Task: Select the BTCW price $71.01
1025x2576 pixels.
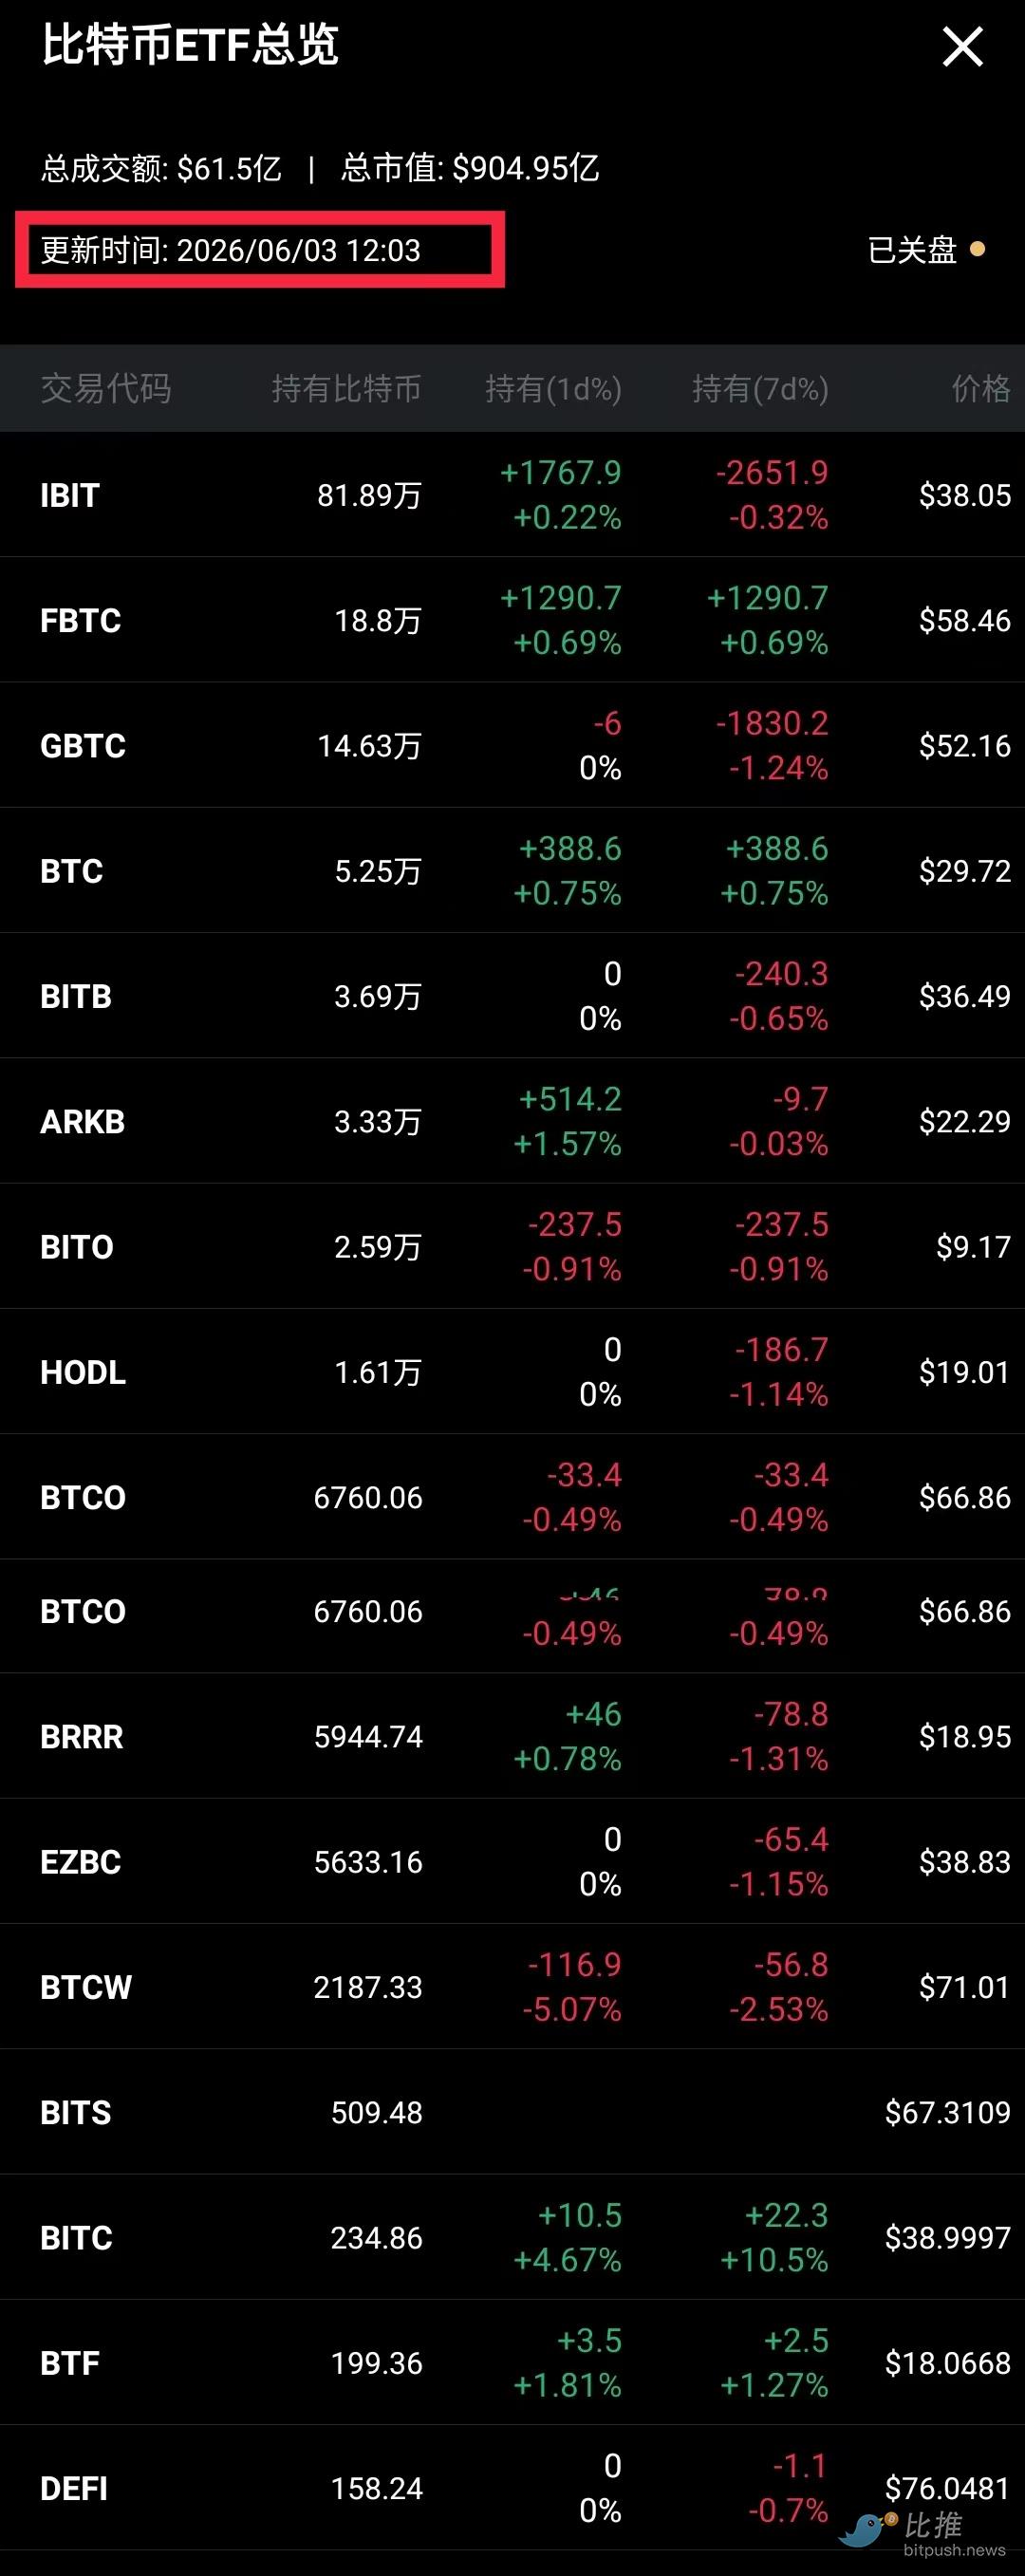Action: click(965, 1987)
